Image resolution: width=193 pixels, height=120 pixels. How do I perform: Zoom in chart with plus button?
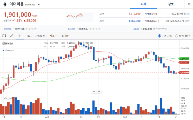tap(99, 91)
